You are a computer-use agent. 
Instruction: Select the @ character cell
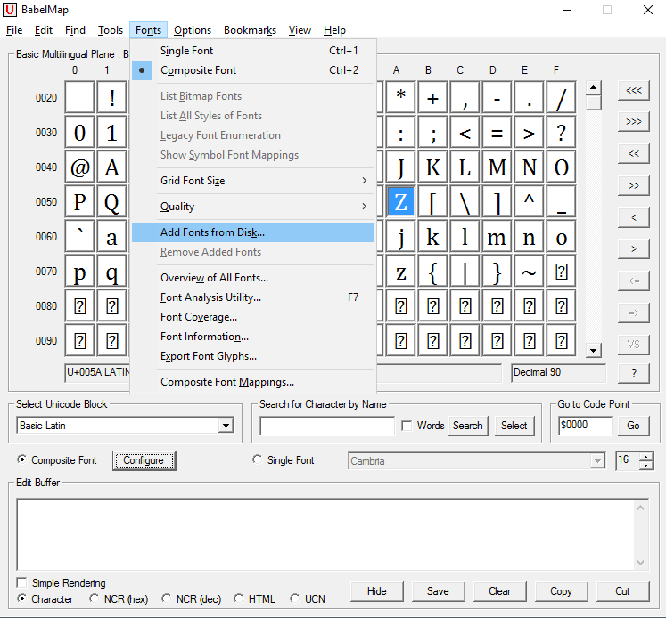click(x=80, y=167)
